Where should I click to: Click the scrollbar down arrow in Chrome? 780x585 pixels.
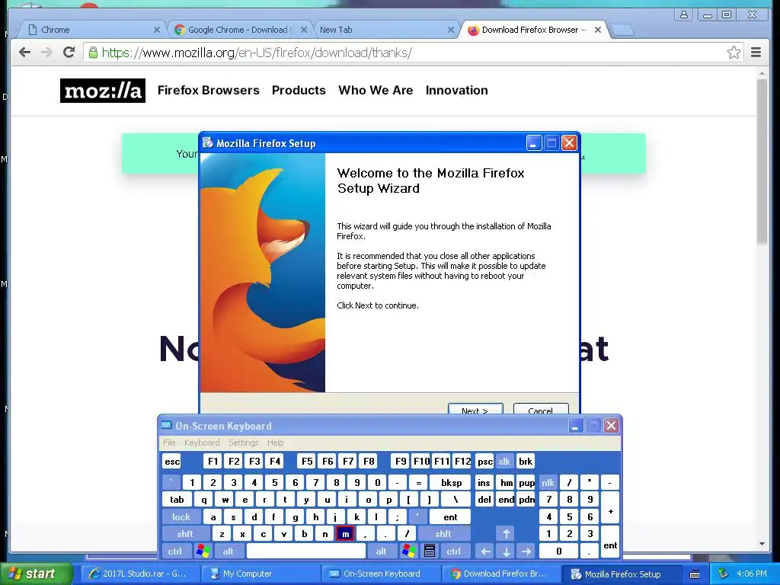[x=762, y=544]
